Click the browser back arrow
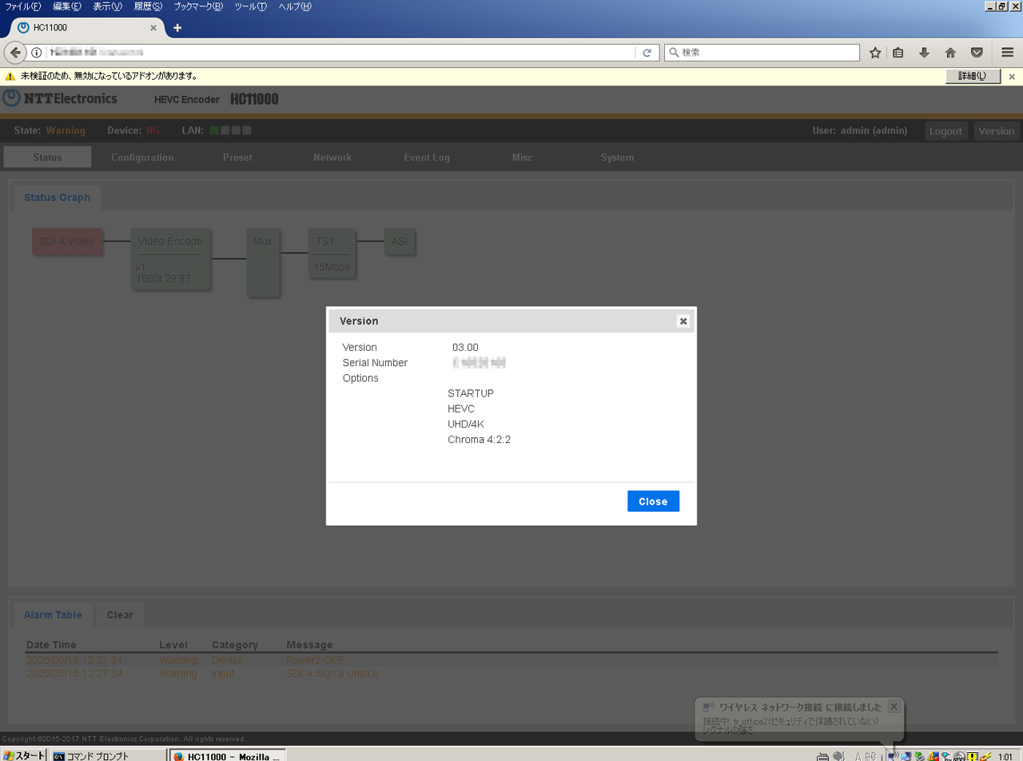Image resolution: width=1023 pixels, height=761 pixels. point(15,53)
